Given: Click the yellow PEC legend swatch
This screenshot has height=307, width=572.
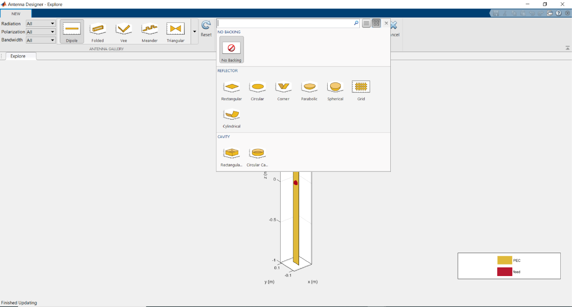Looking at the screenshot, I should 505,260.
